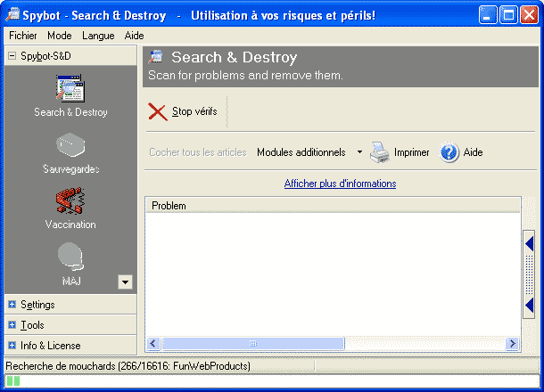Viewport: 544px width, 392px height.
Task: Follow the Afficher plus d'informations link
Action: (341, 184)
